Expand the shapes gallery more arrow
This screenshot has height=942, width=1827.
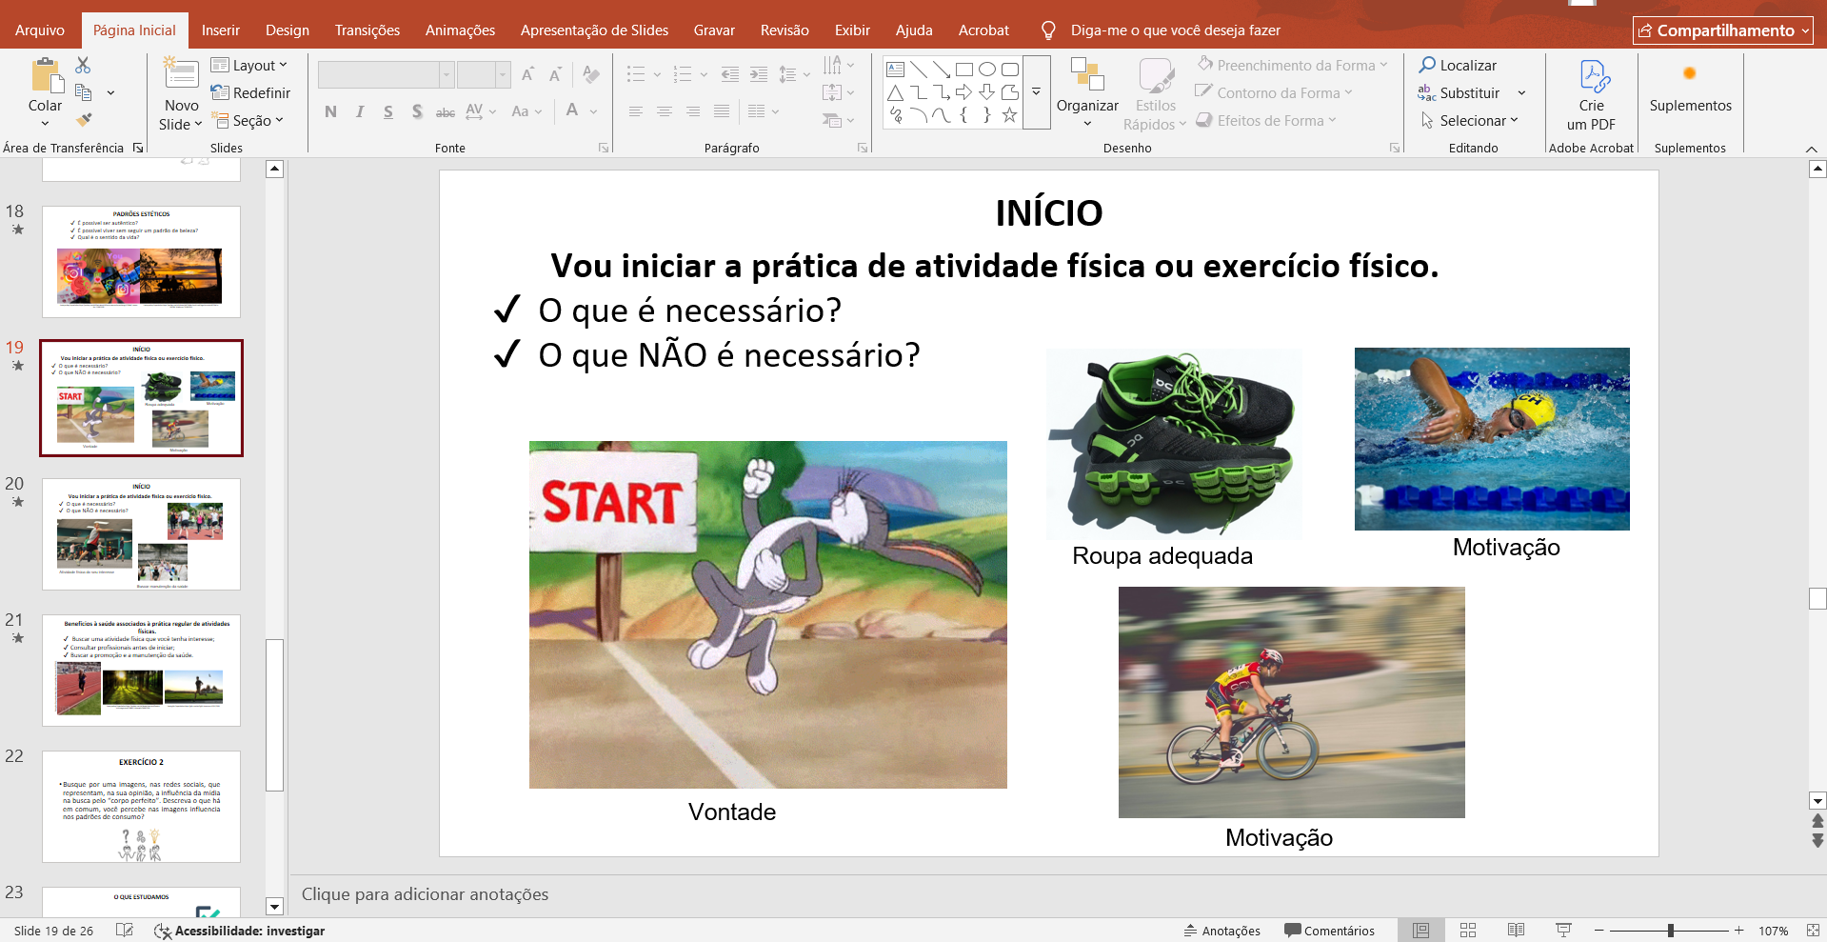1037,92
